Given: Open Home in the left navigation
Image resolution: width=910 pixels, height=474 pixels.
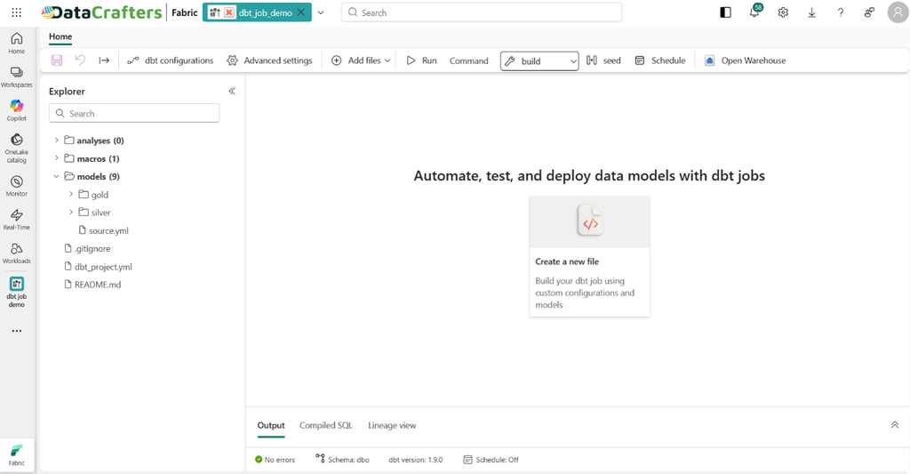Looking at the screenshot, I should pos(17,43).
